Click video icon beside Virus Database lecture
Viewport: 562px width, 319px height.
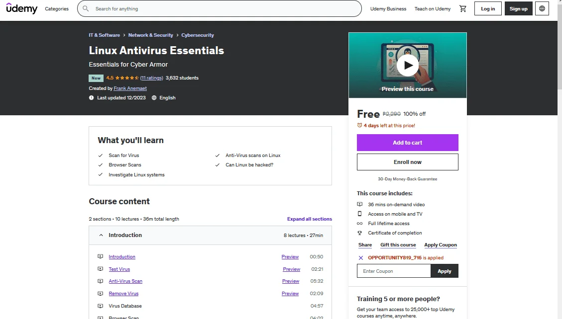tap(101, 306)
